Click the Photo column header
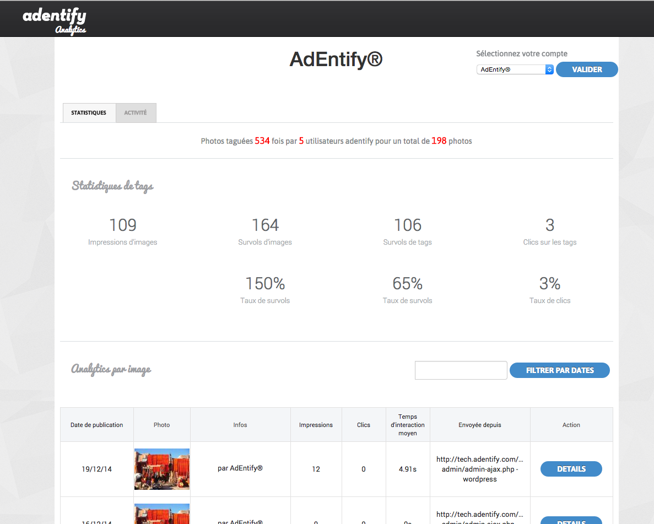Screen dimensions: 654x524 [162, 425]
